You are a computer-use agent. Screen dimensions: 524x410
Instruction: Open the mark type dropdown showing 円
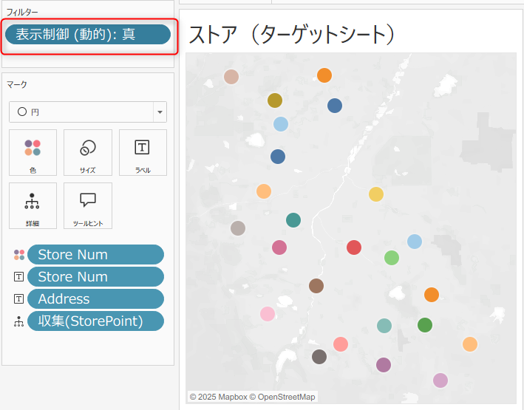pyautogui.click(x=88, y=112)
